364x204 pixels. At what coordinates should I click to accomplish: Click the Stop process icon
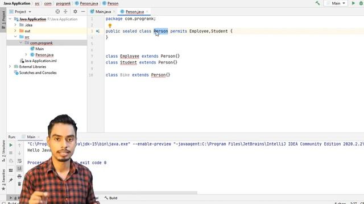click(11, 153)
